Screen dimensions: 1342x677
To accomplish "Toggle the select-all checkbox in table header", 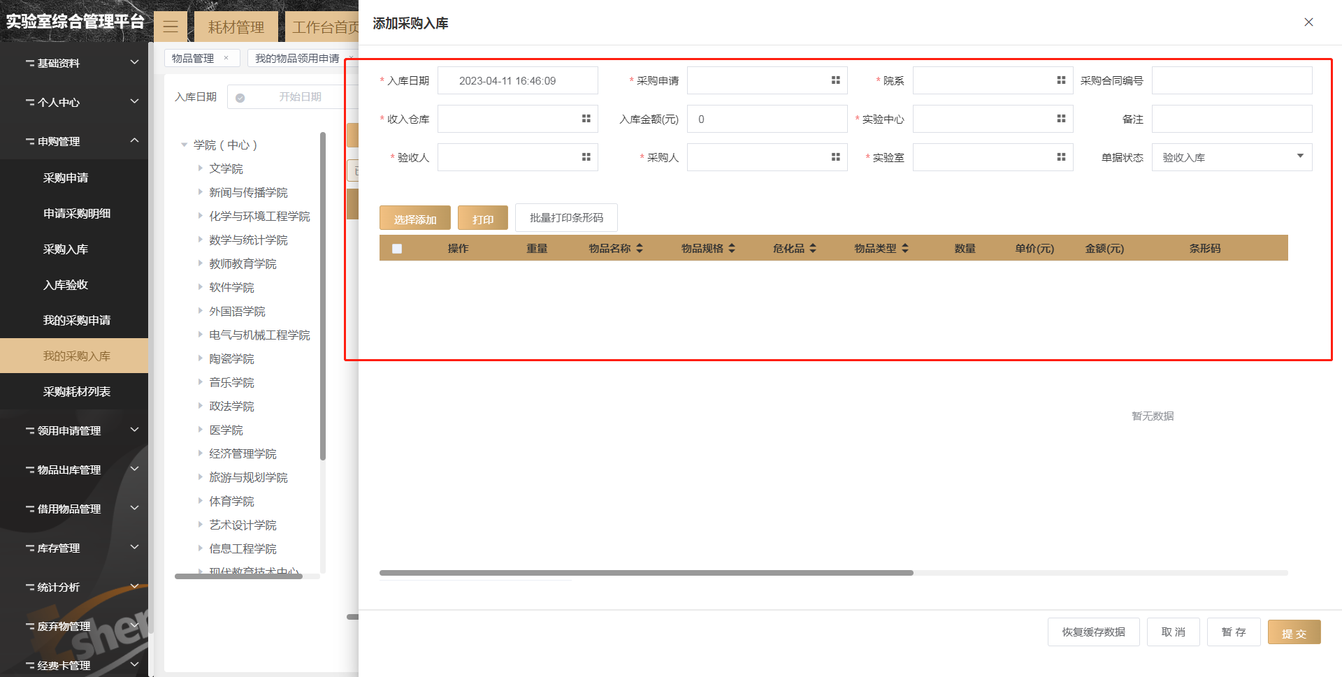I will coord(397,249).
